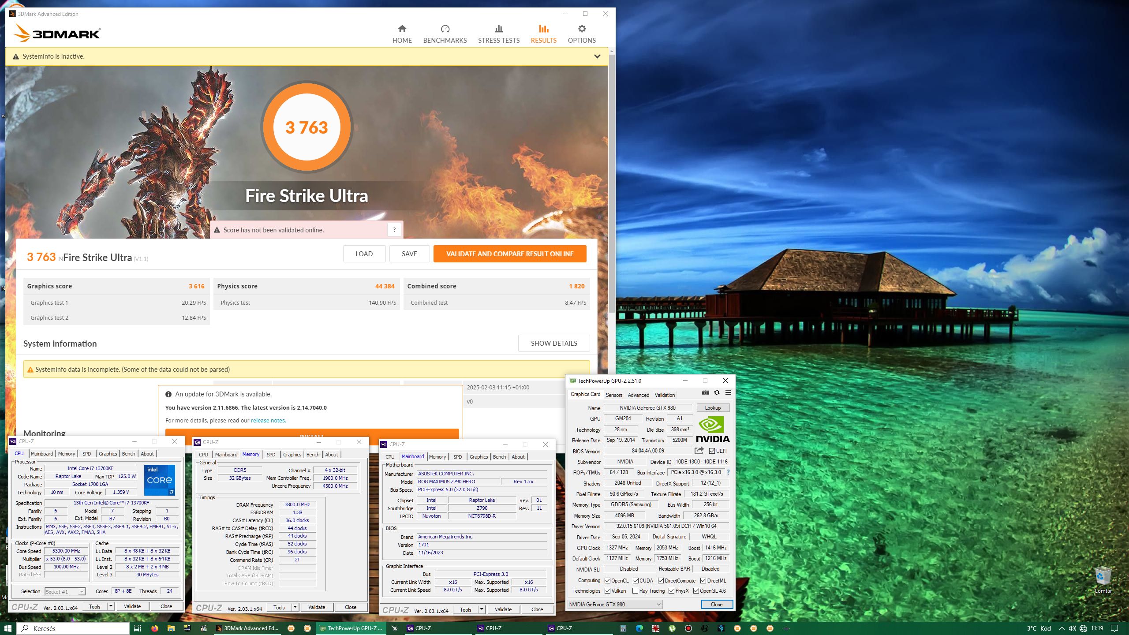The image size is (1129, 635).
Task: Click the 3DMark Advanced Edition taskbar button
Action: (x=247, y=628)
